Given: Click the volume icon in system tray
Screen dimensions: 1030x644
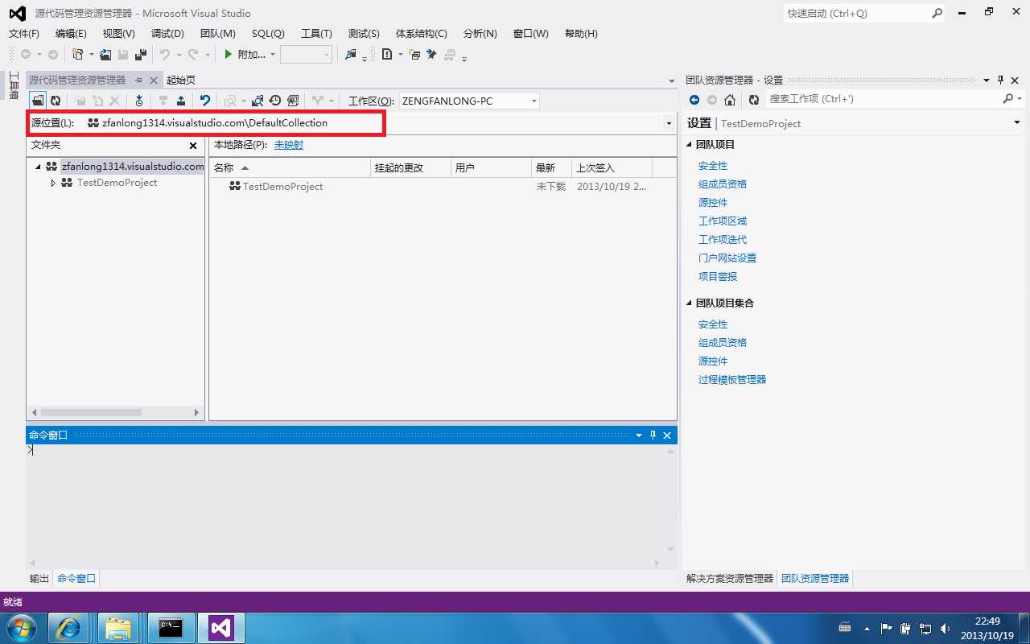Looking at the screenshot, I should (x=944, y=628).
